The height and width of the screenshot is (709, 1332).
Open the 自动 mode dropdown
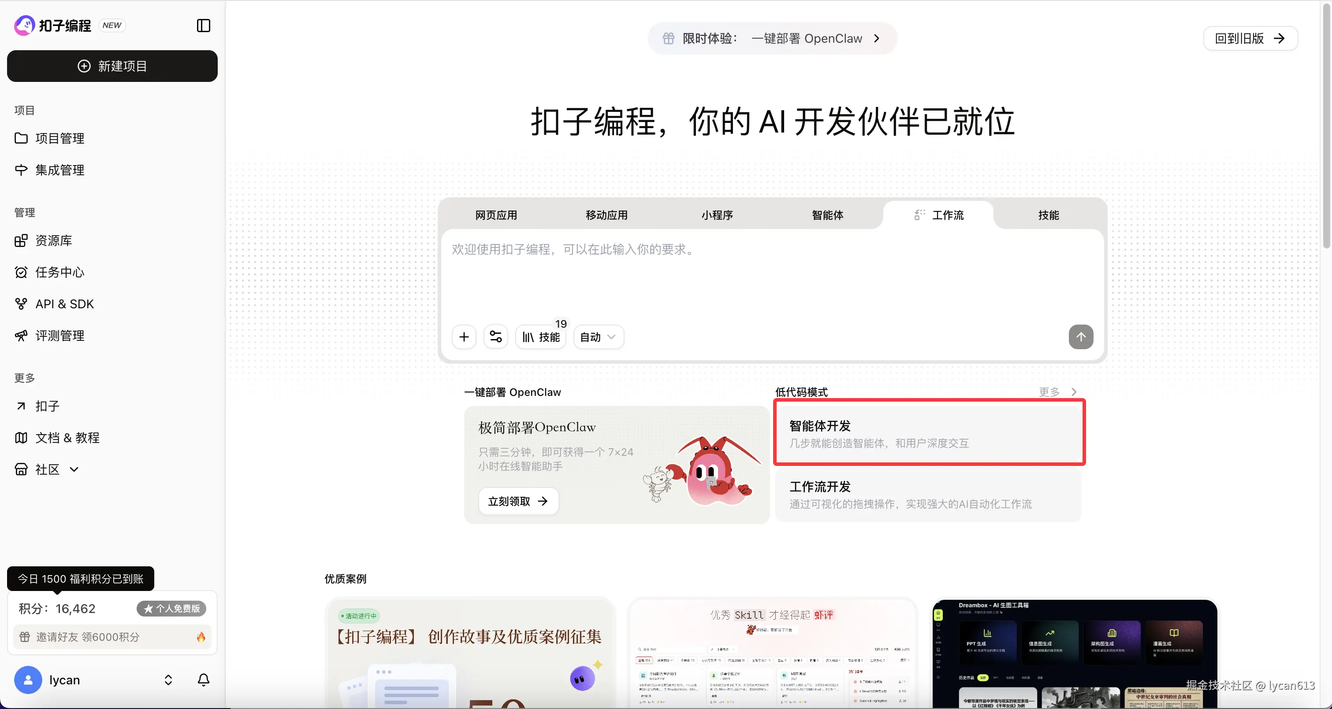point(598,337)
